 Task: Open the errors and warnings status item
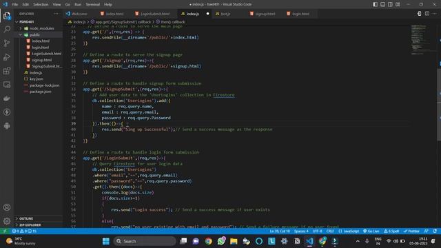[x=24, y=231]
